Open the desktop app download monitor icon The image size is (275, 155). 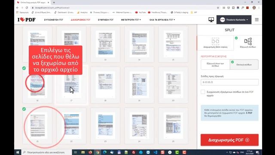click(x=211, y=19)
